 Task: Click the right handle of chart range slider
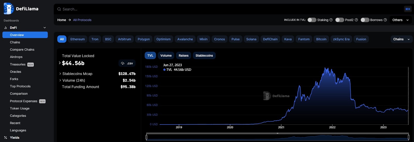click(x=409, y=137)
